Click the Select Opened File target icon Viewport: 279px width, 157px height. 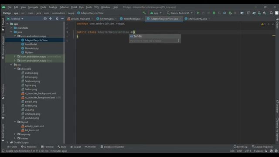pyautogui.click(x=45, y=19)
